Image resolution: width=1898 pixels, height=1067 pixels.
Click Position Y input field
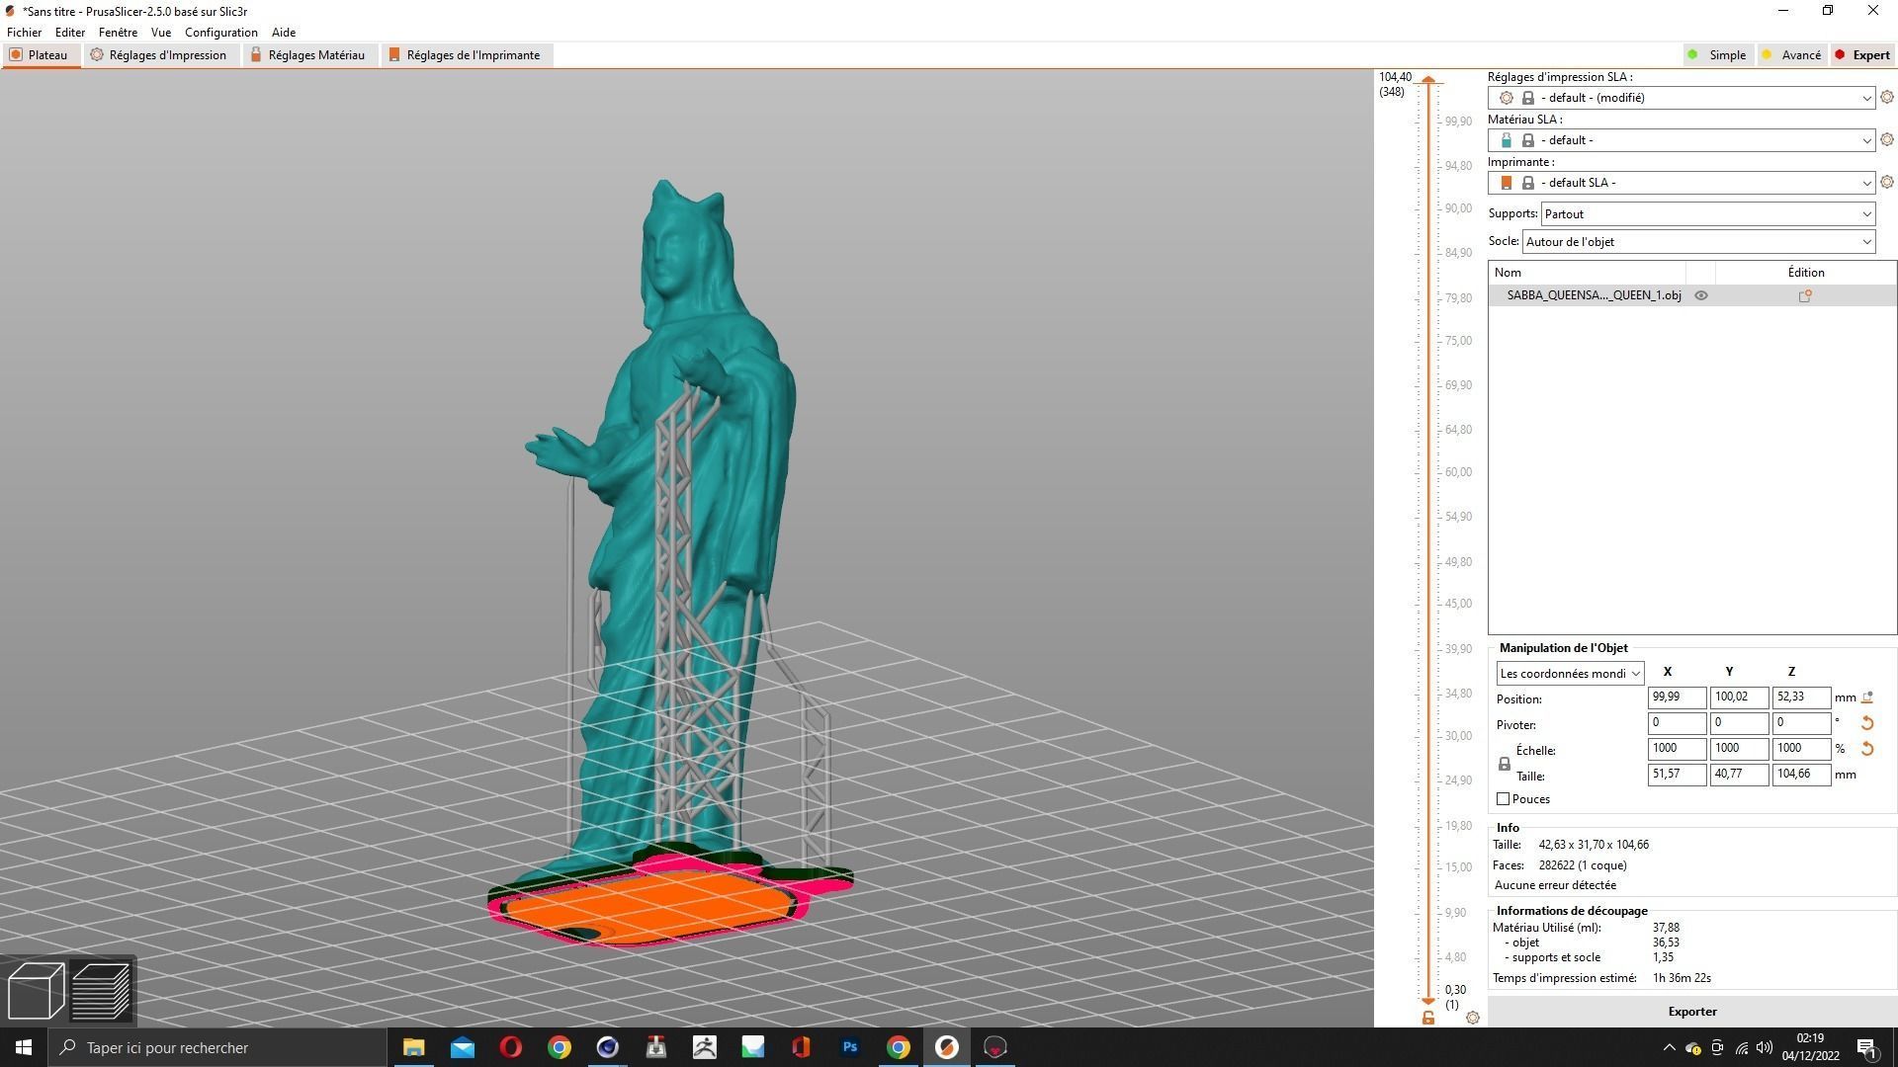pos(1739,698)
